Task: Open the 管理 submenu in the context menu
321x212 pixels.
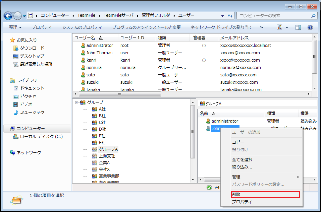Action: [236, 176]
